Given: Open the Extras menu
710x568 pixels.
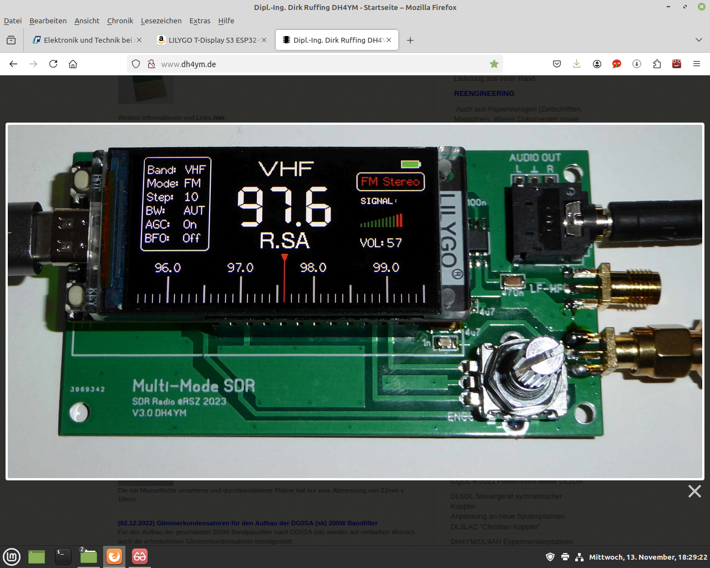Looking at the screenshot, I should pos(200,21).
